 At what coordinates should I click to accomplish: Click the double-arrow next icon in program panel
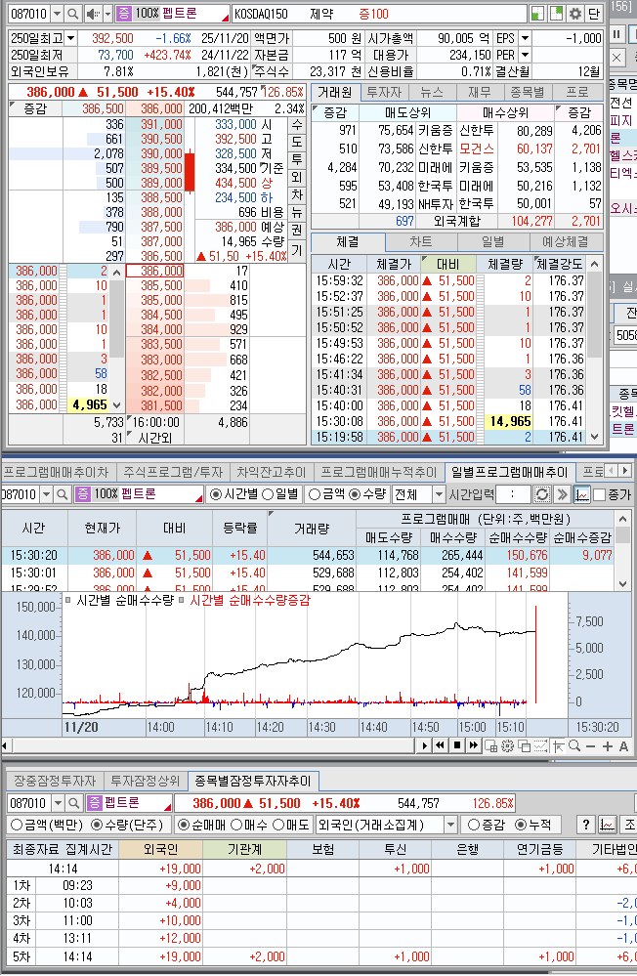click(x=562, y=494)
